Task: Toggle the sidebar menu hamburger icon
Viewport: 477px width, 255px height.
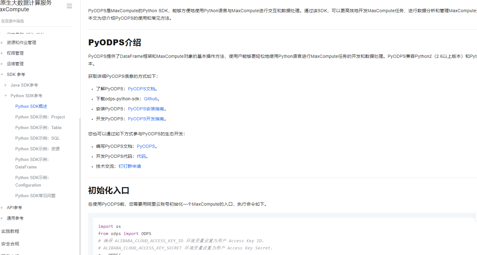Action: pyautogui.click(x=69, y=6)
